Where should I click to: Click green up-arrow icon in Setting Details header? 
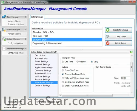click(131, 52)
